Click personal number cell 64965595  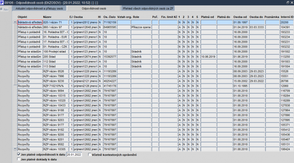point(110,27)
